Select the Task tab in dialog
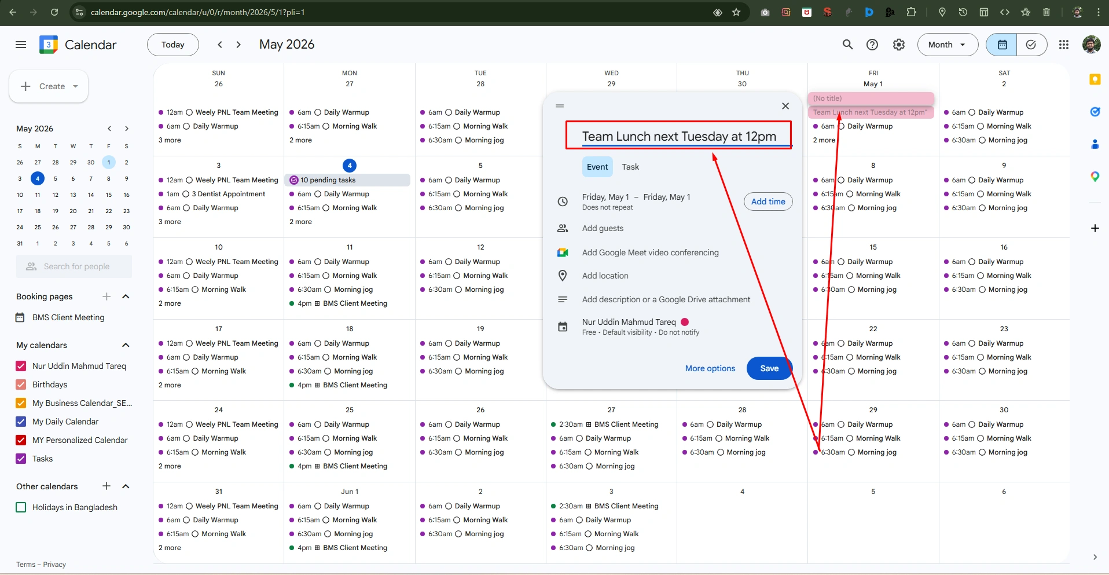Image resolution: width=1109 pixels, height=575 pixels. coord(630,167)
